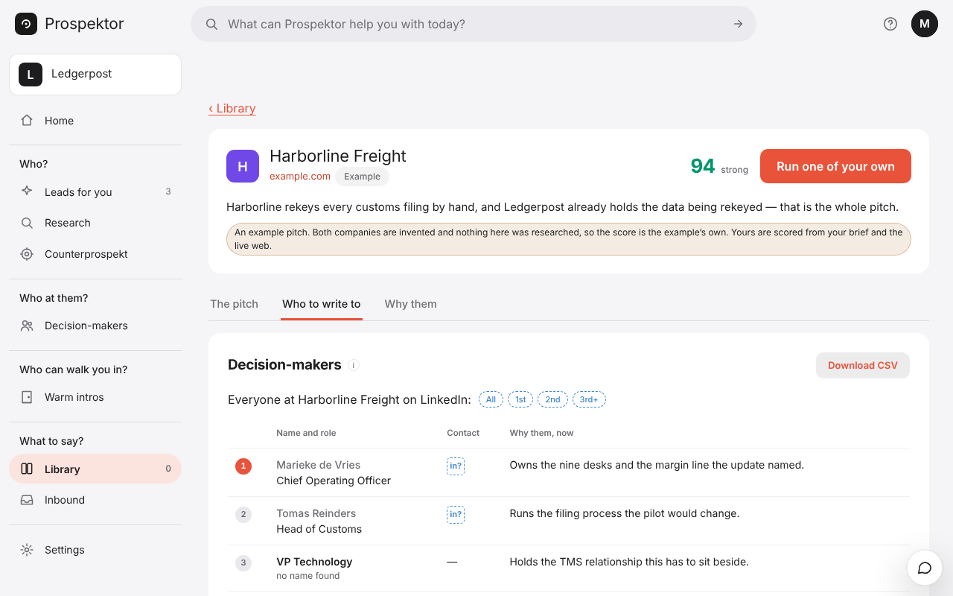
Task: Switch to The pitch tab
Action: [234, 304]
